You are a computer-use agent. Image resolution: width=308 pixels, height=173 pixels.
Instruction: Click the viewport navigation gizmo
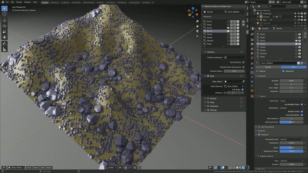click(192, 12)
